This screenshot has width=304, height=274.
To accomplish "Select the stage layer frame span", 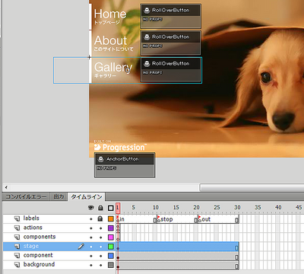I will click(x=177, y=247).
